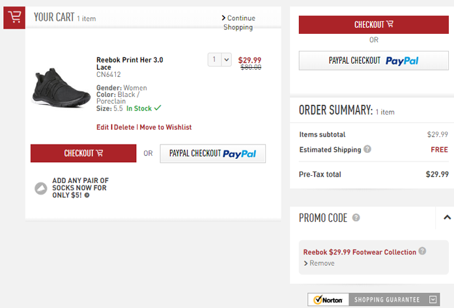Image resolution: width=454 pixels, height=308 pixels.
Task: Choose PayPal Checkout in the right sidebar
Action: click(373, 61)
